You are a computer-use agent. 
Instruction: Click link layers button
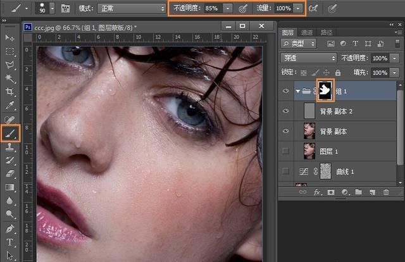[302, 192]
